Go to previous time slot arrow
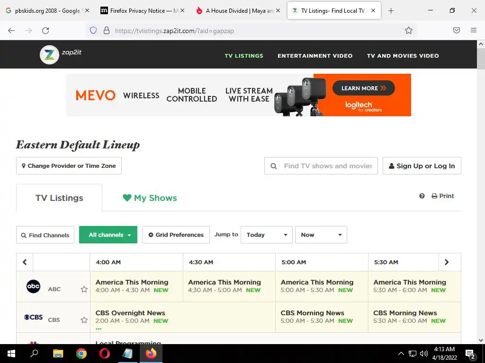485x363 pixels. coord(25,262)
